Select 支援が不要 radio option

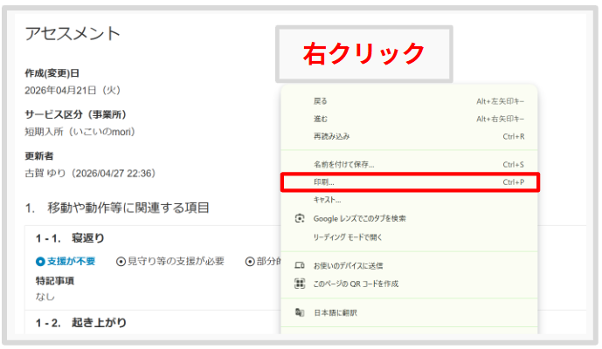point(66,262)
